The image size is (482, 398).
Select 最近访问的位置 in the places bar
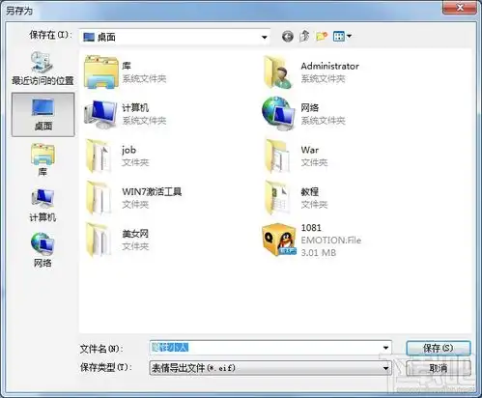[43, 69]
